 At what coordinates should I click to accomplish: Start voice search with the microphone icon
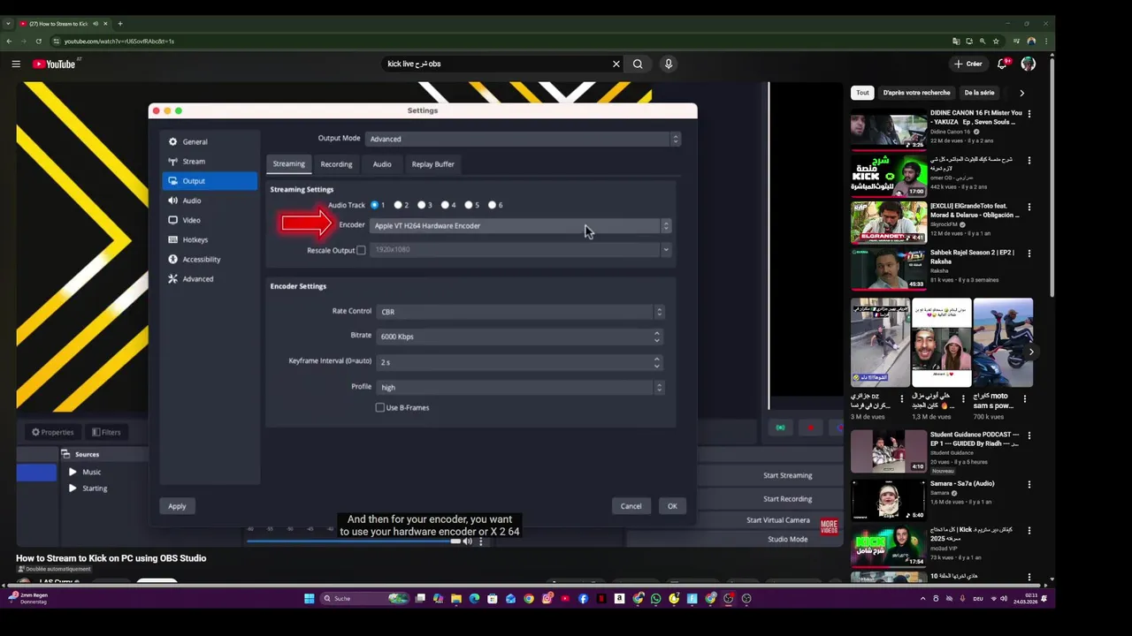pos(669,64)
